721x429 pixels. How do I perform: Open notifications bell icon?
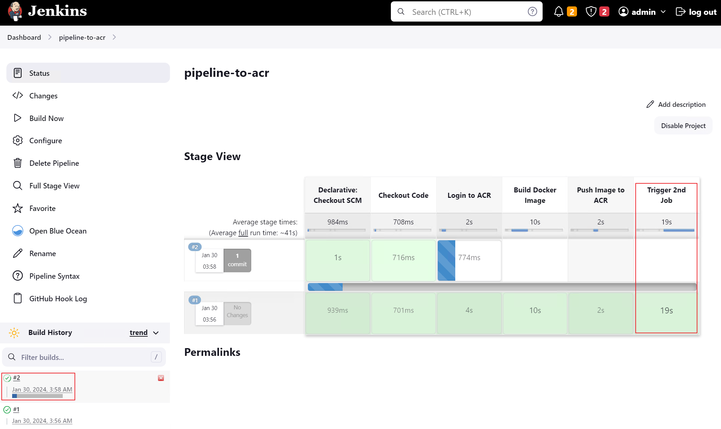(558, 12)
